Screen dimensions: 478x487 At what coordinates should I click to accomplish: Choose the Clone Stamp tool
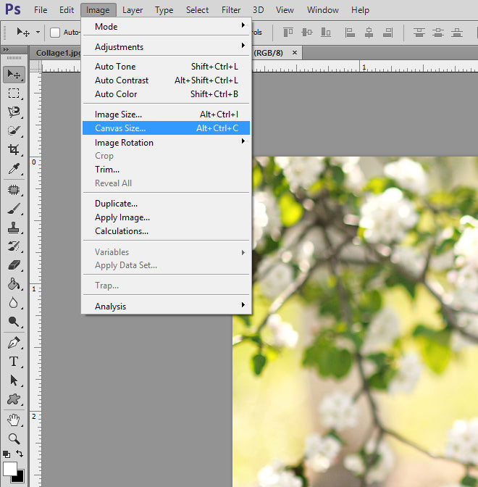point(14,228)
